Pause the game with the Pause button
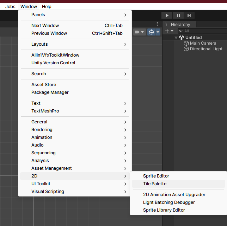The width and height of the screenshot is (227, 226). point(178,15)
